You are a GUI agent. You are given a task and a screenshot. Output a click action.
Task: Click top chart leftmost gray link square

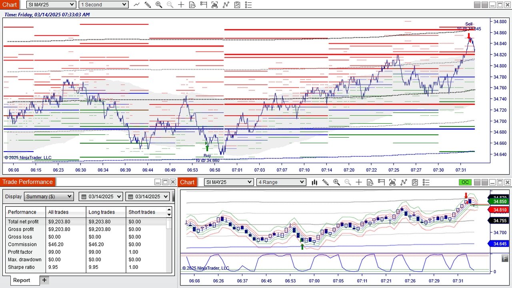(477, 5)
